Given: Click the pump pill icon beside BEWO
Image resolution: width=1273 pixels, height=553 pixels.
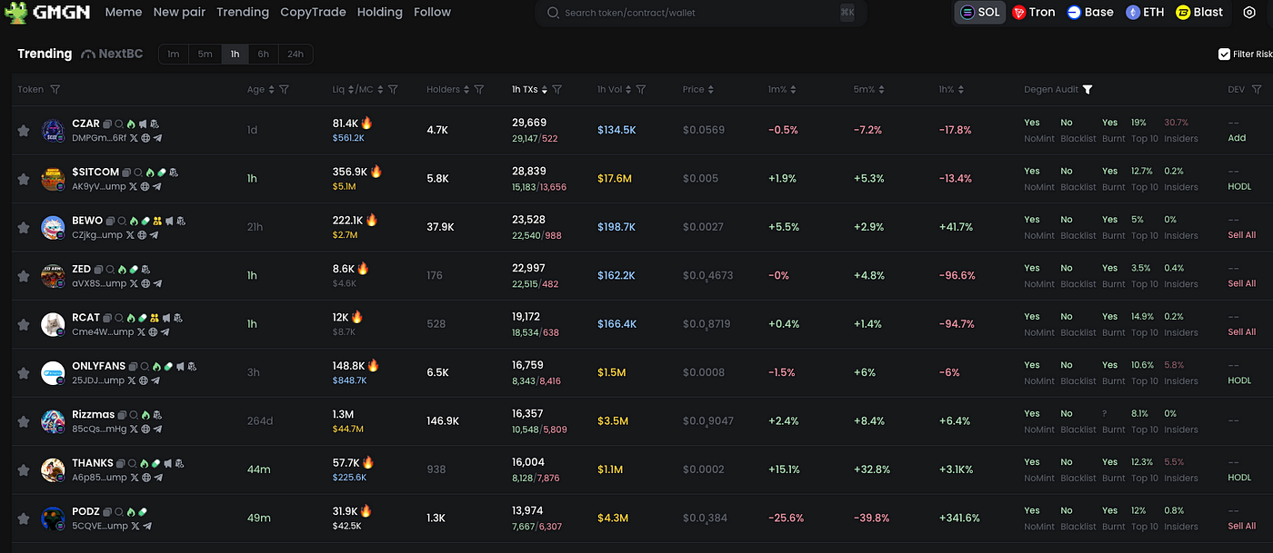Looking at the screenshot, I should tap(144, 221).
